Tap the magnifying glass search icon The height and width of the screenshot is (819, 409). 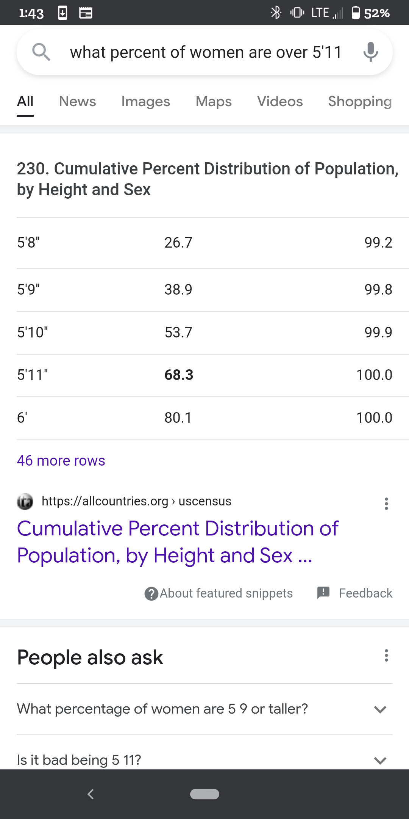(41, 52)
